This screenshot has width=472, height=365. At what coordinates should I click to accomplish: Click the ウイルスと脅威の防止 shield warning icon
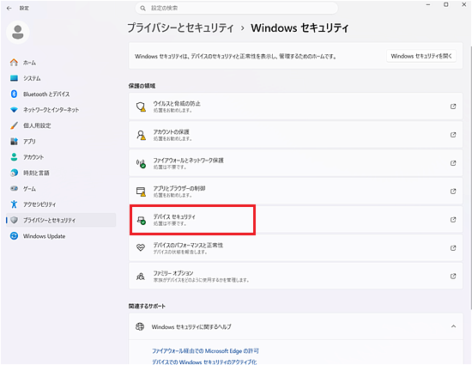[x=141, y=106]
